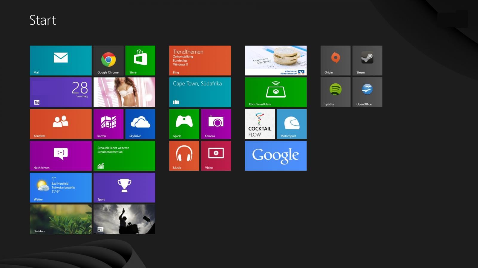Image resolution: width=478 pixels, height=268 pixels.
Task: Open the Cocktail Flow tile
Action: pyautogui.click(x=260, y=124)
